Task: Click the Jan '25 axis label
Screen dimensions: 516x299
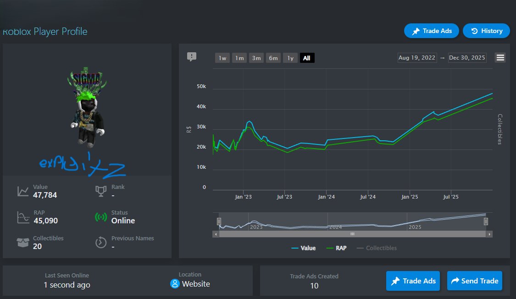Action: 410,197
